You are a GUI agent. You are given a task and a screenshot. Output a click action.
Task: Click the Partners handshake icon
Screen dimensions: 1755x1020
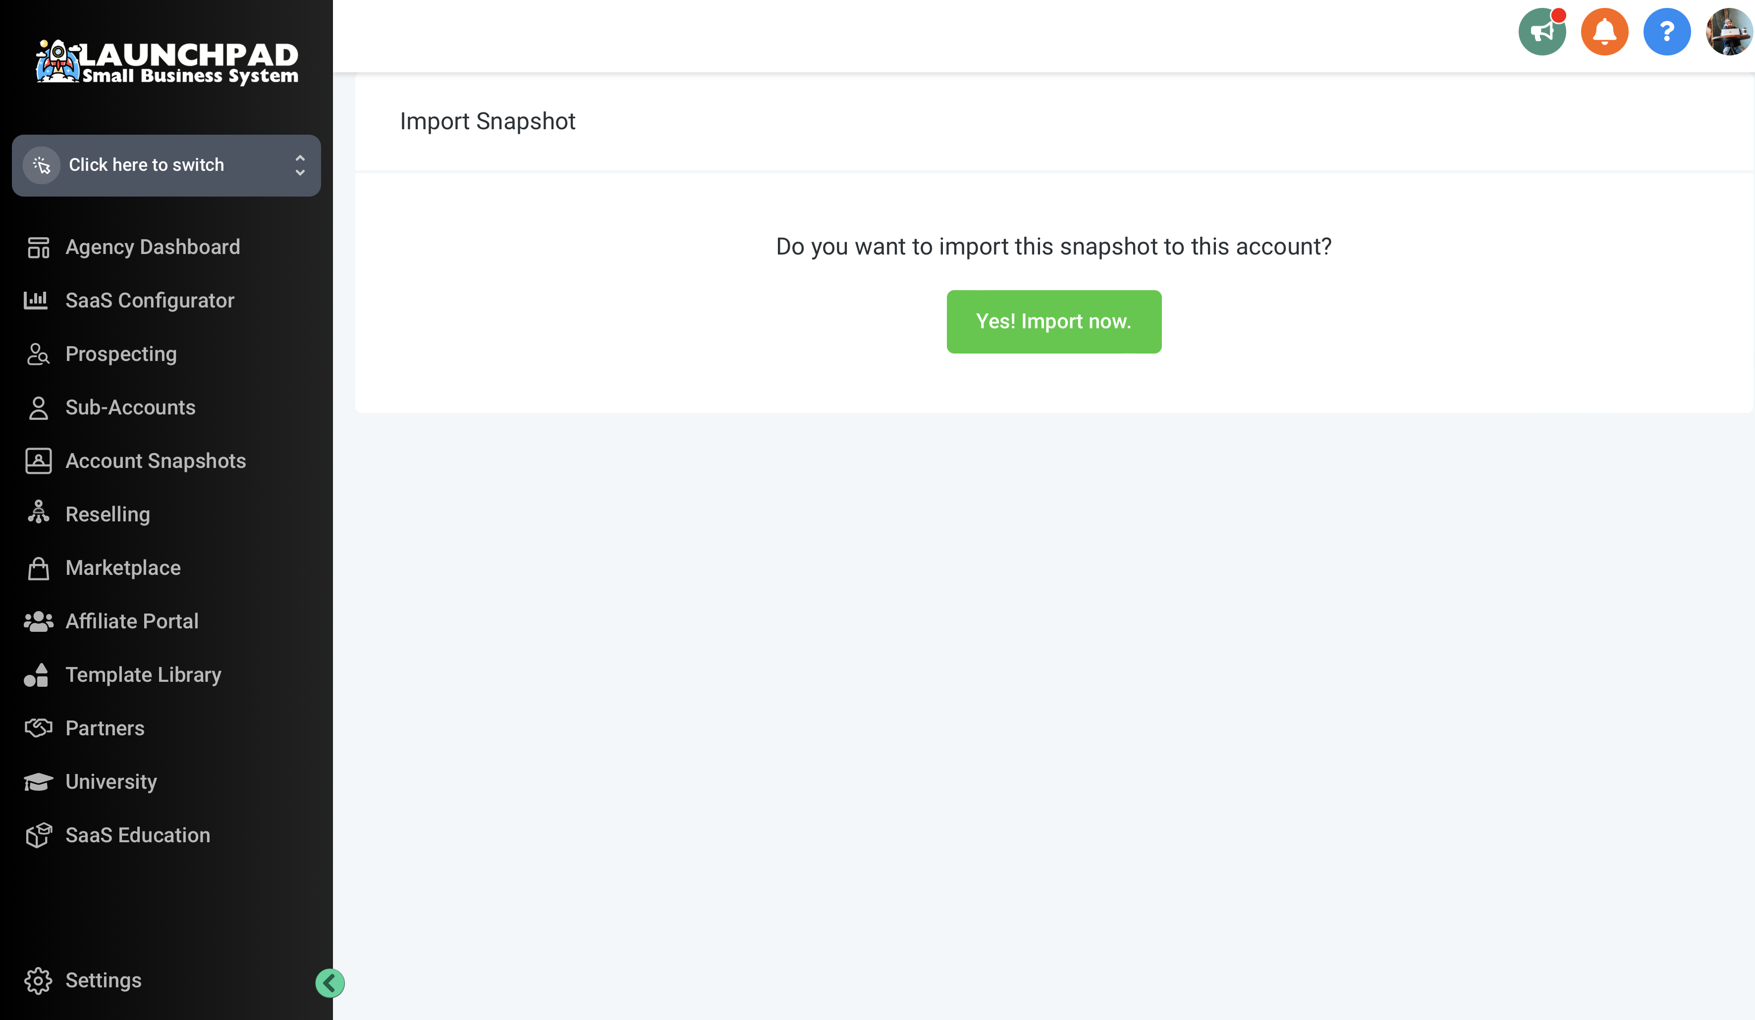38,728
